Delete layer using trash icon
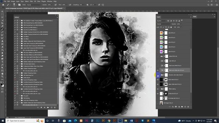This screenshot has width=219, height=123. [x=188, y=107]
